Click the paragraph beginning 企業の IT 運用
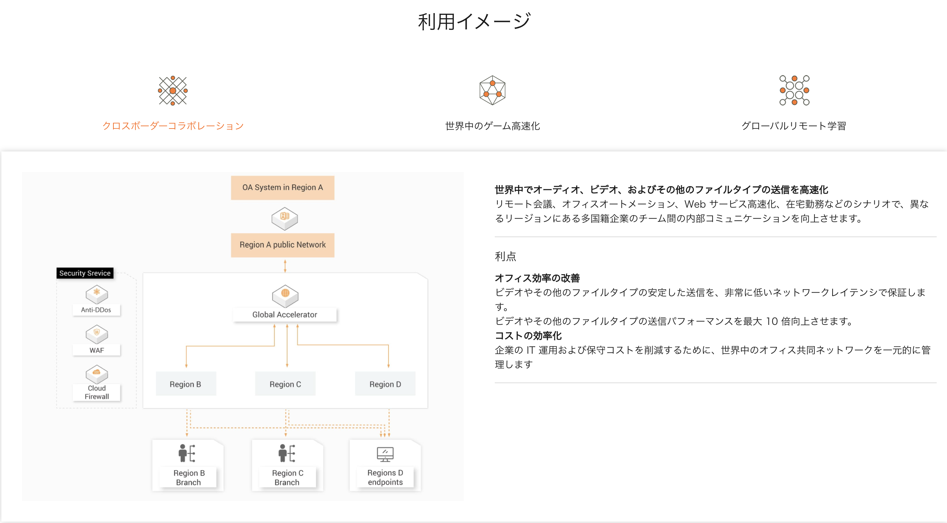 (x=712, y=357)
